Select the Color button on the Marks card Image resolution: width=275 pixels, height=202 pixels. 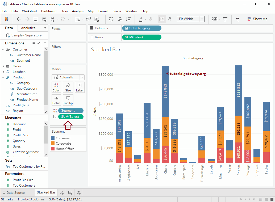[56, 87]
